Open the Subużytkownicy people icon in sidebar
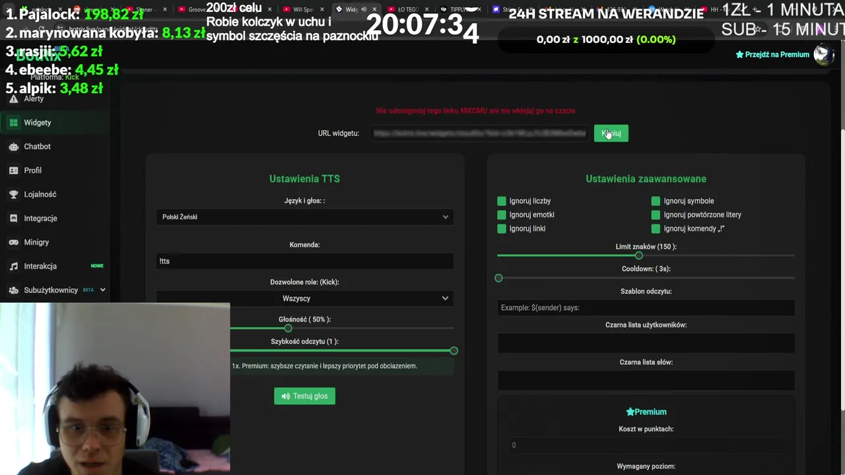The width and height of the screenshot is (845, 475). point(13,290)
